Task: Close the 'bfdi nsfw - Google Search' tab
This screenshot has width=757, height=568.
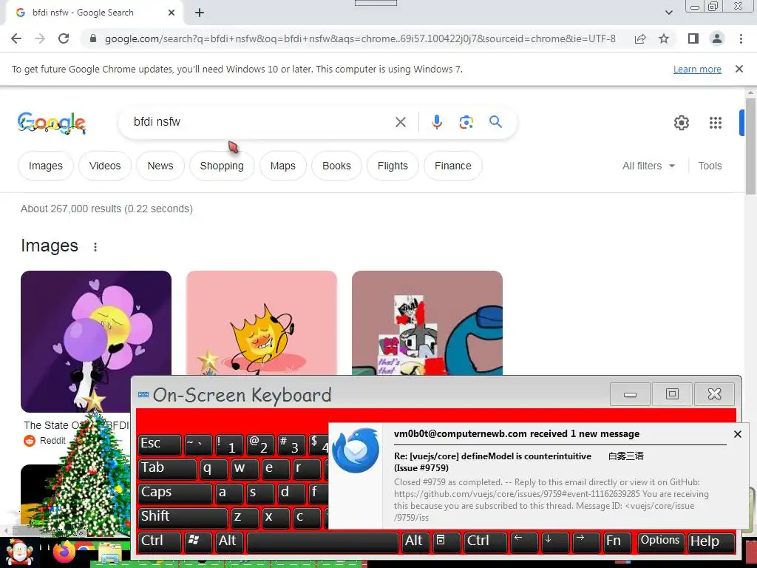Action: [172, 13]
